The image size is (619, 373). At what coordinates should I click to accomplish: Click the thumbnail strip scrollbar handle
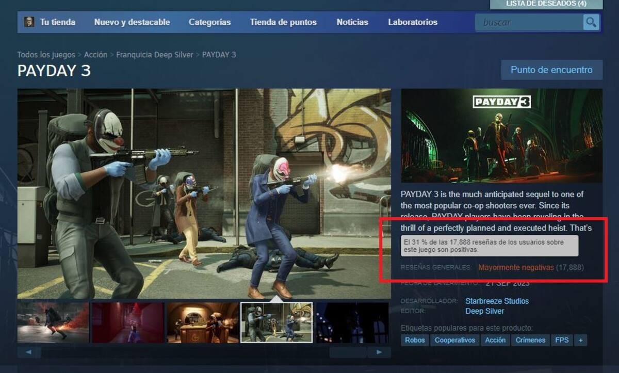(x=348, y=352)
